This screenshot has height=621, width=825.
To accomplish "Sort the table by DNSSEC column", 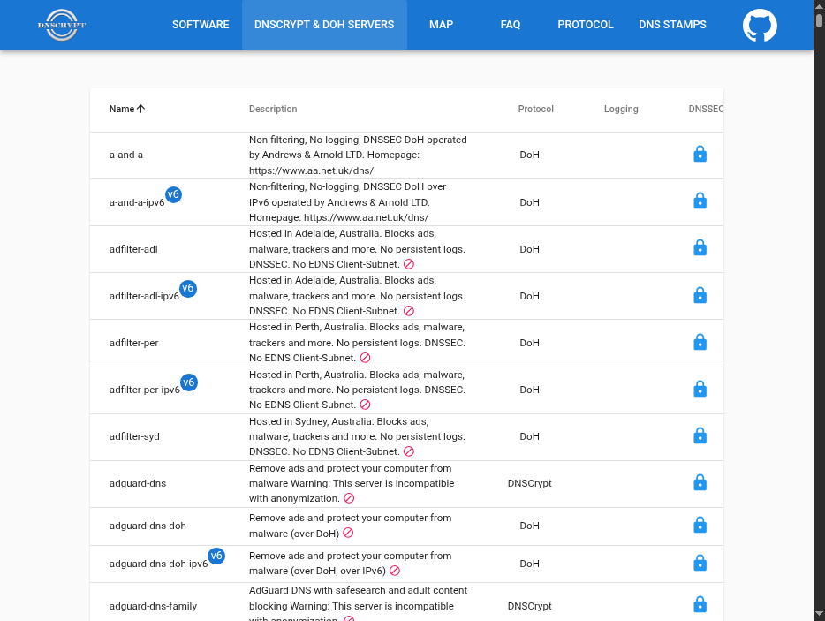I will click(x=706, y=109).
